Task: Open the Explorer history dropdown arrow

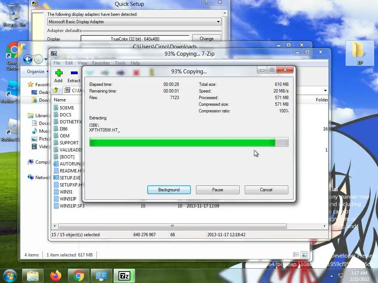Action: pos(46,59)
